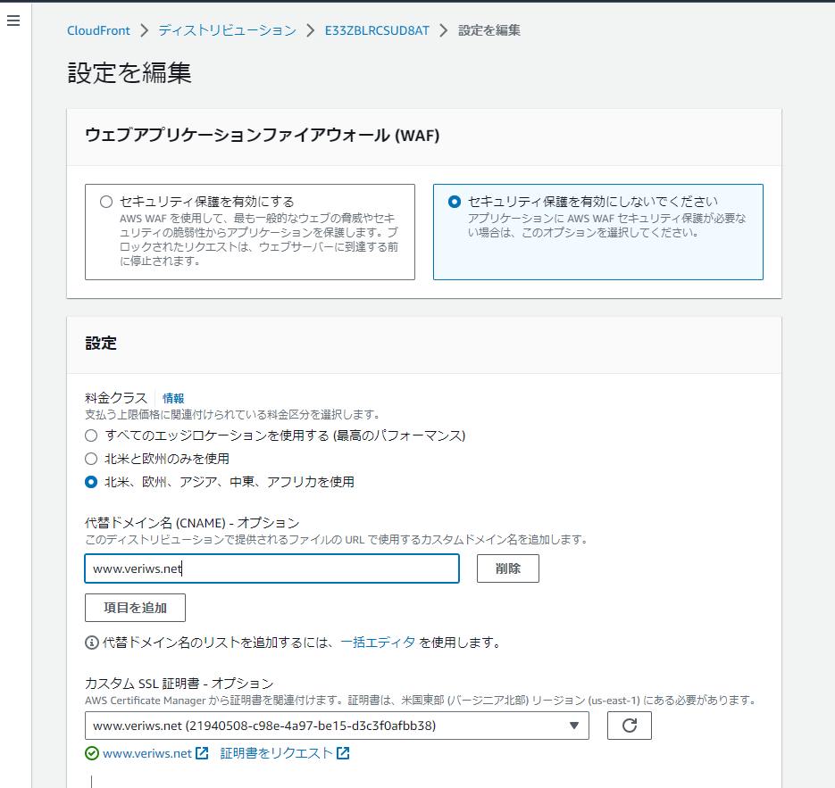Click the green validated check icon
Screen dimensions: 835x788
click(x=92, y=753)
